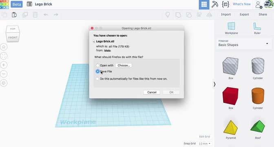Click the Home view button
Image resolution: width=274 pixels, height=147 pixels.
pos(4,47)
